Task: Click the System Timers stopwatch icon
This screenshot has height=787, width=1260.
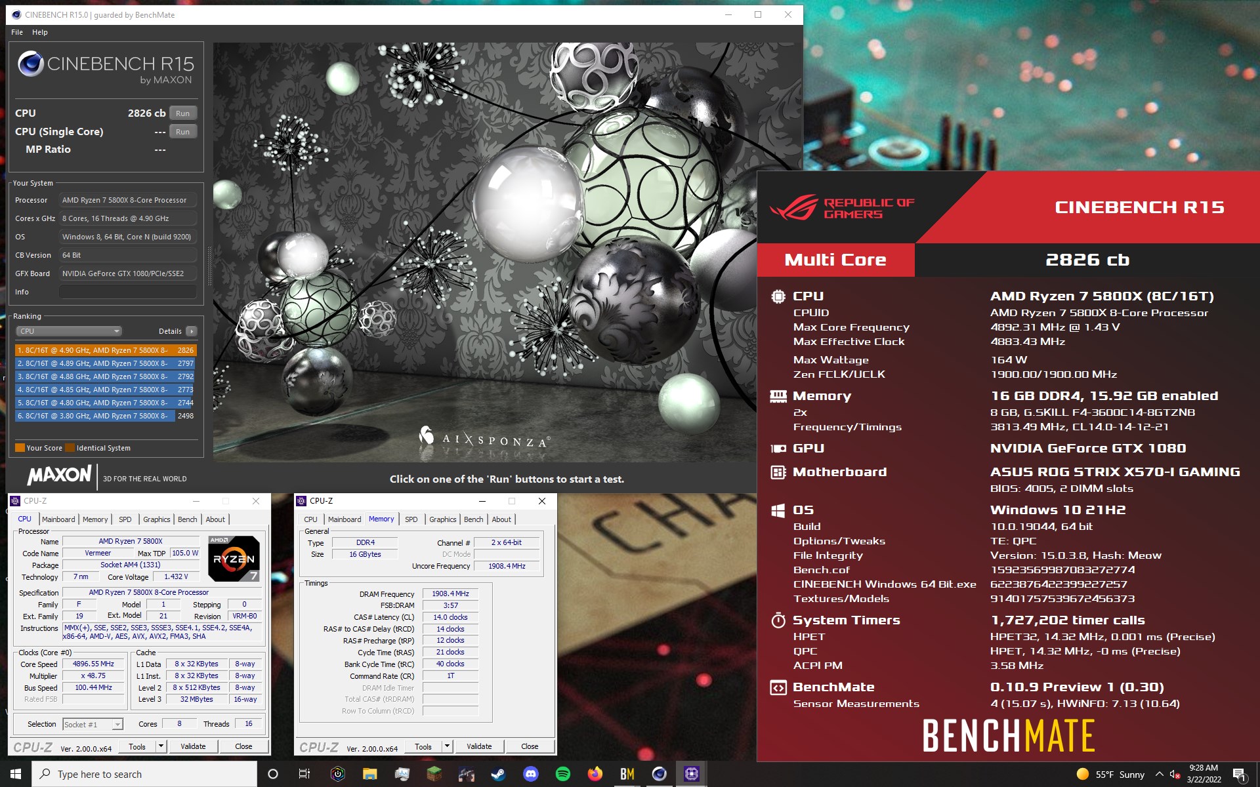Action: pyautogui.click(x=778, y=620)
